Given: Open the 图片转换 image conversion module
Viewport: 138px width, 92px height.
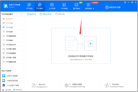Looking at the screenshot, I should click(76, 6).
